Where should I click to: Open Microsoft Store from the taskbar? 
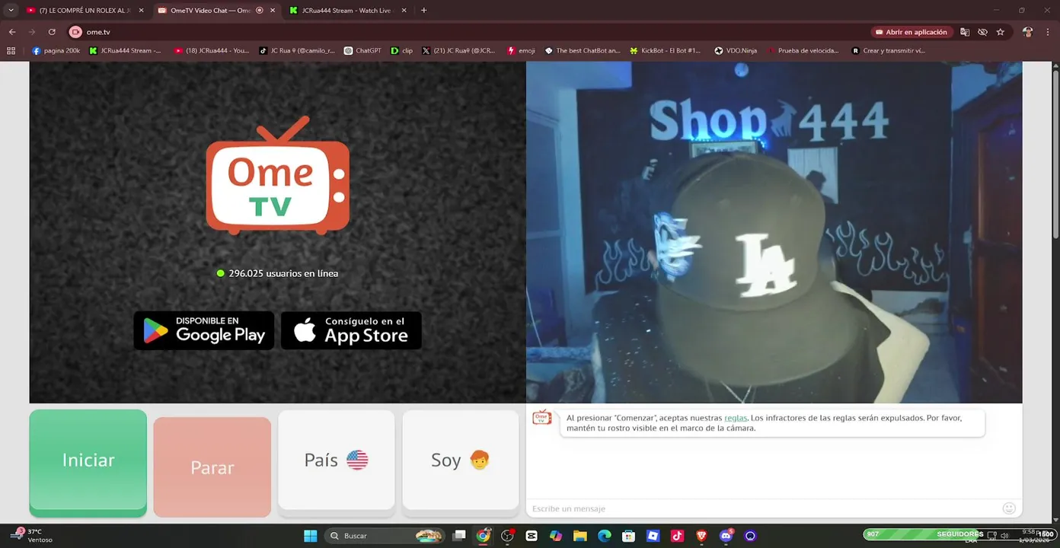pos(628,536)
